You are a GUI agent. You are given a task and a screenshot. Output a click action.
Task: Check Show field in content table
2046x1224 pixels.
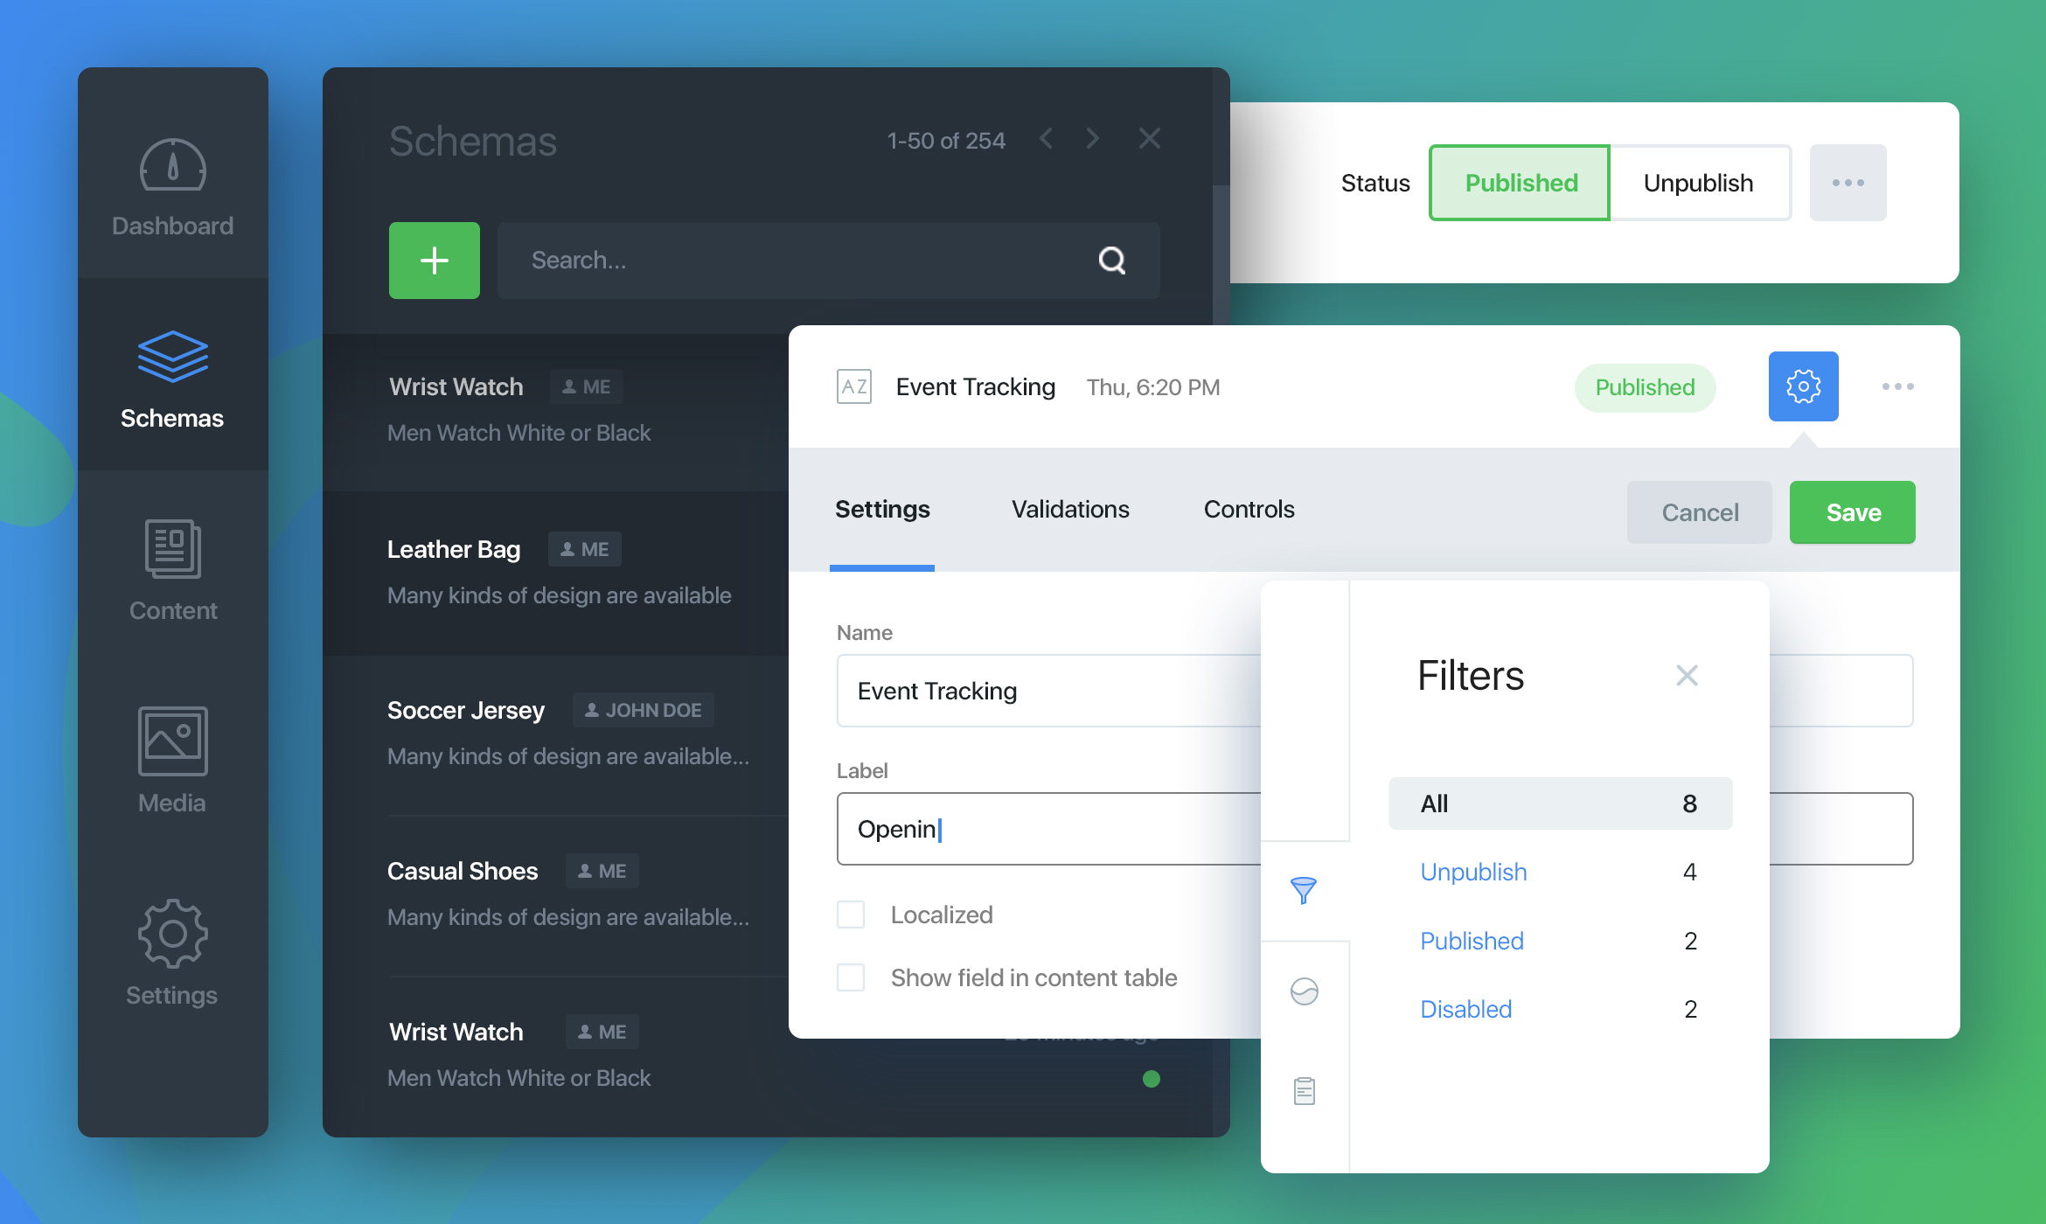851,977
